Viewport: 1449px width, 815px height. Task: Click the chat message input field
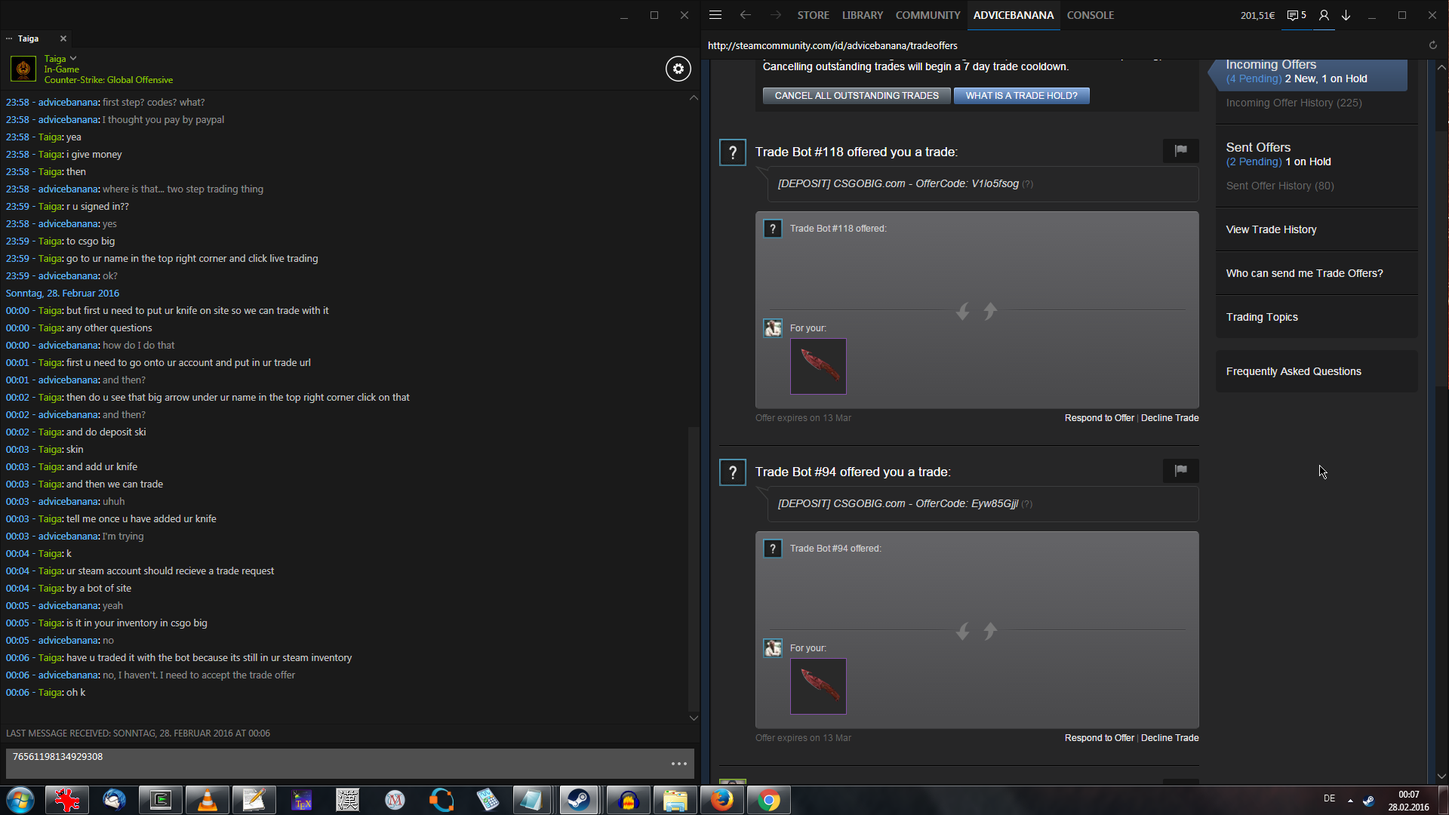[332, 762]
